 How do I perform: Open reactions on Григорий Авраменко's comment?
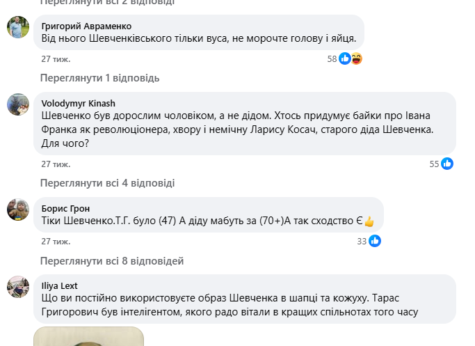tap(351, 59)
